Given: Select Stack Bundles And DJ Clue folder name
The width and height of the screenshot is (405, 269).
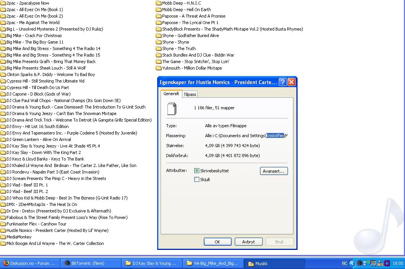Looking at the screenshot, I should coord(198,55).
